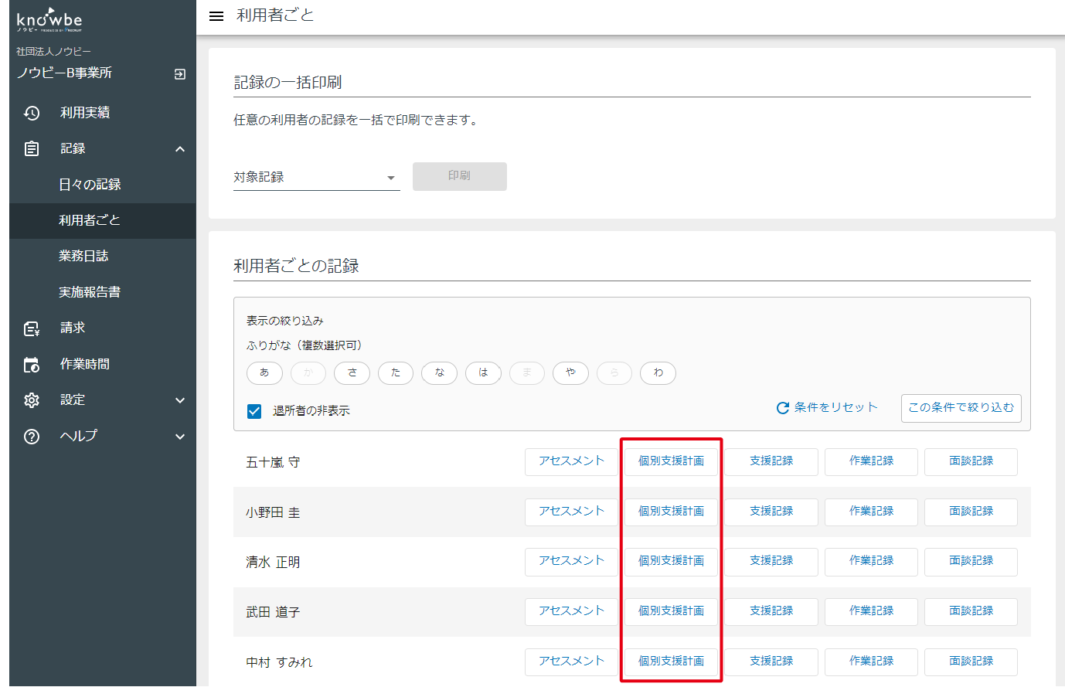Image resolution: width=1065 pixels, height=687 pixels.
Task: Click the 記録 clipboard icon in sidebar
Action: point(31,148)
